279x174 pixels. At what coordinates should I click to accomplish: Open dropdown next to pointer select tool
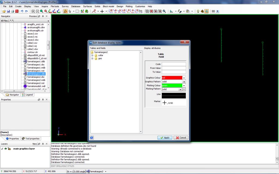click(x=74, y=11)
